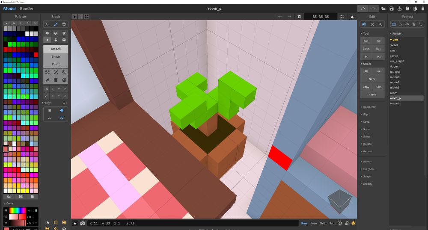Select the eyedropper color picker icon
Viewport: 428px width, 230px height.
(47, 80)
